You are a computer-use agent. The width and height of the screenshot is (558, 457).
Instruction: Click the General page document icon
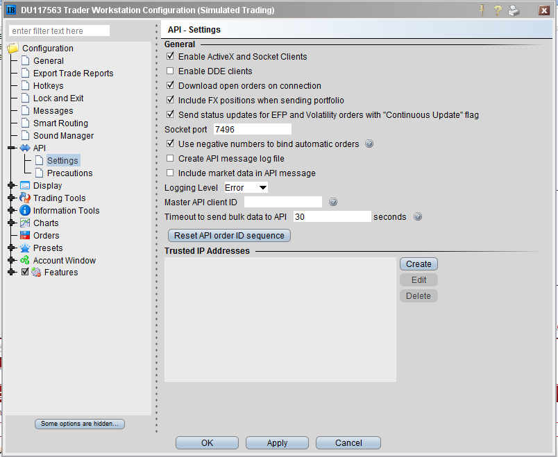click(25, 60)
